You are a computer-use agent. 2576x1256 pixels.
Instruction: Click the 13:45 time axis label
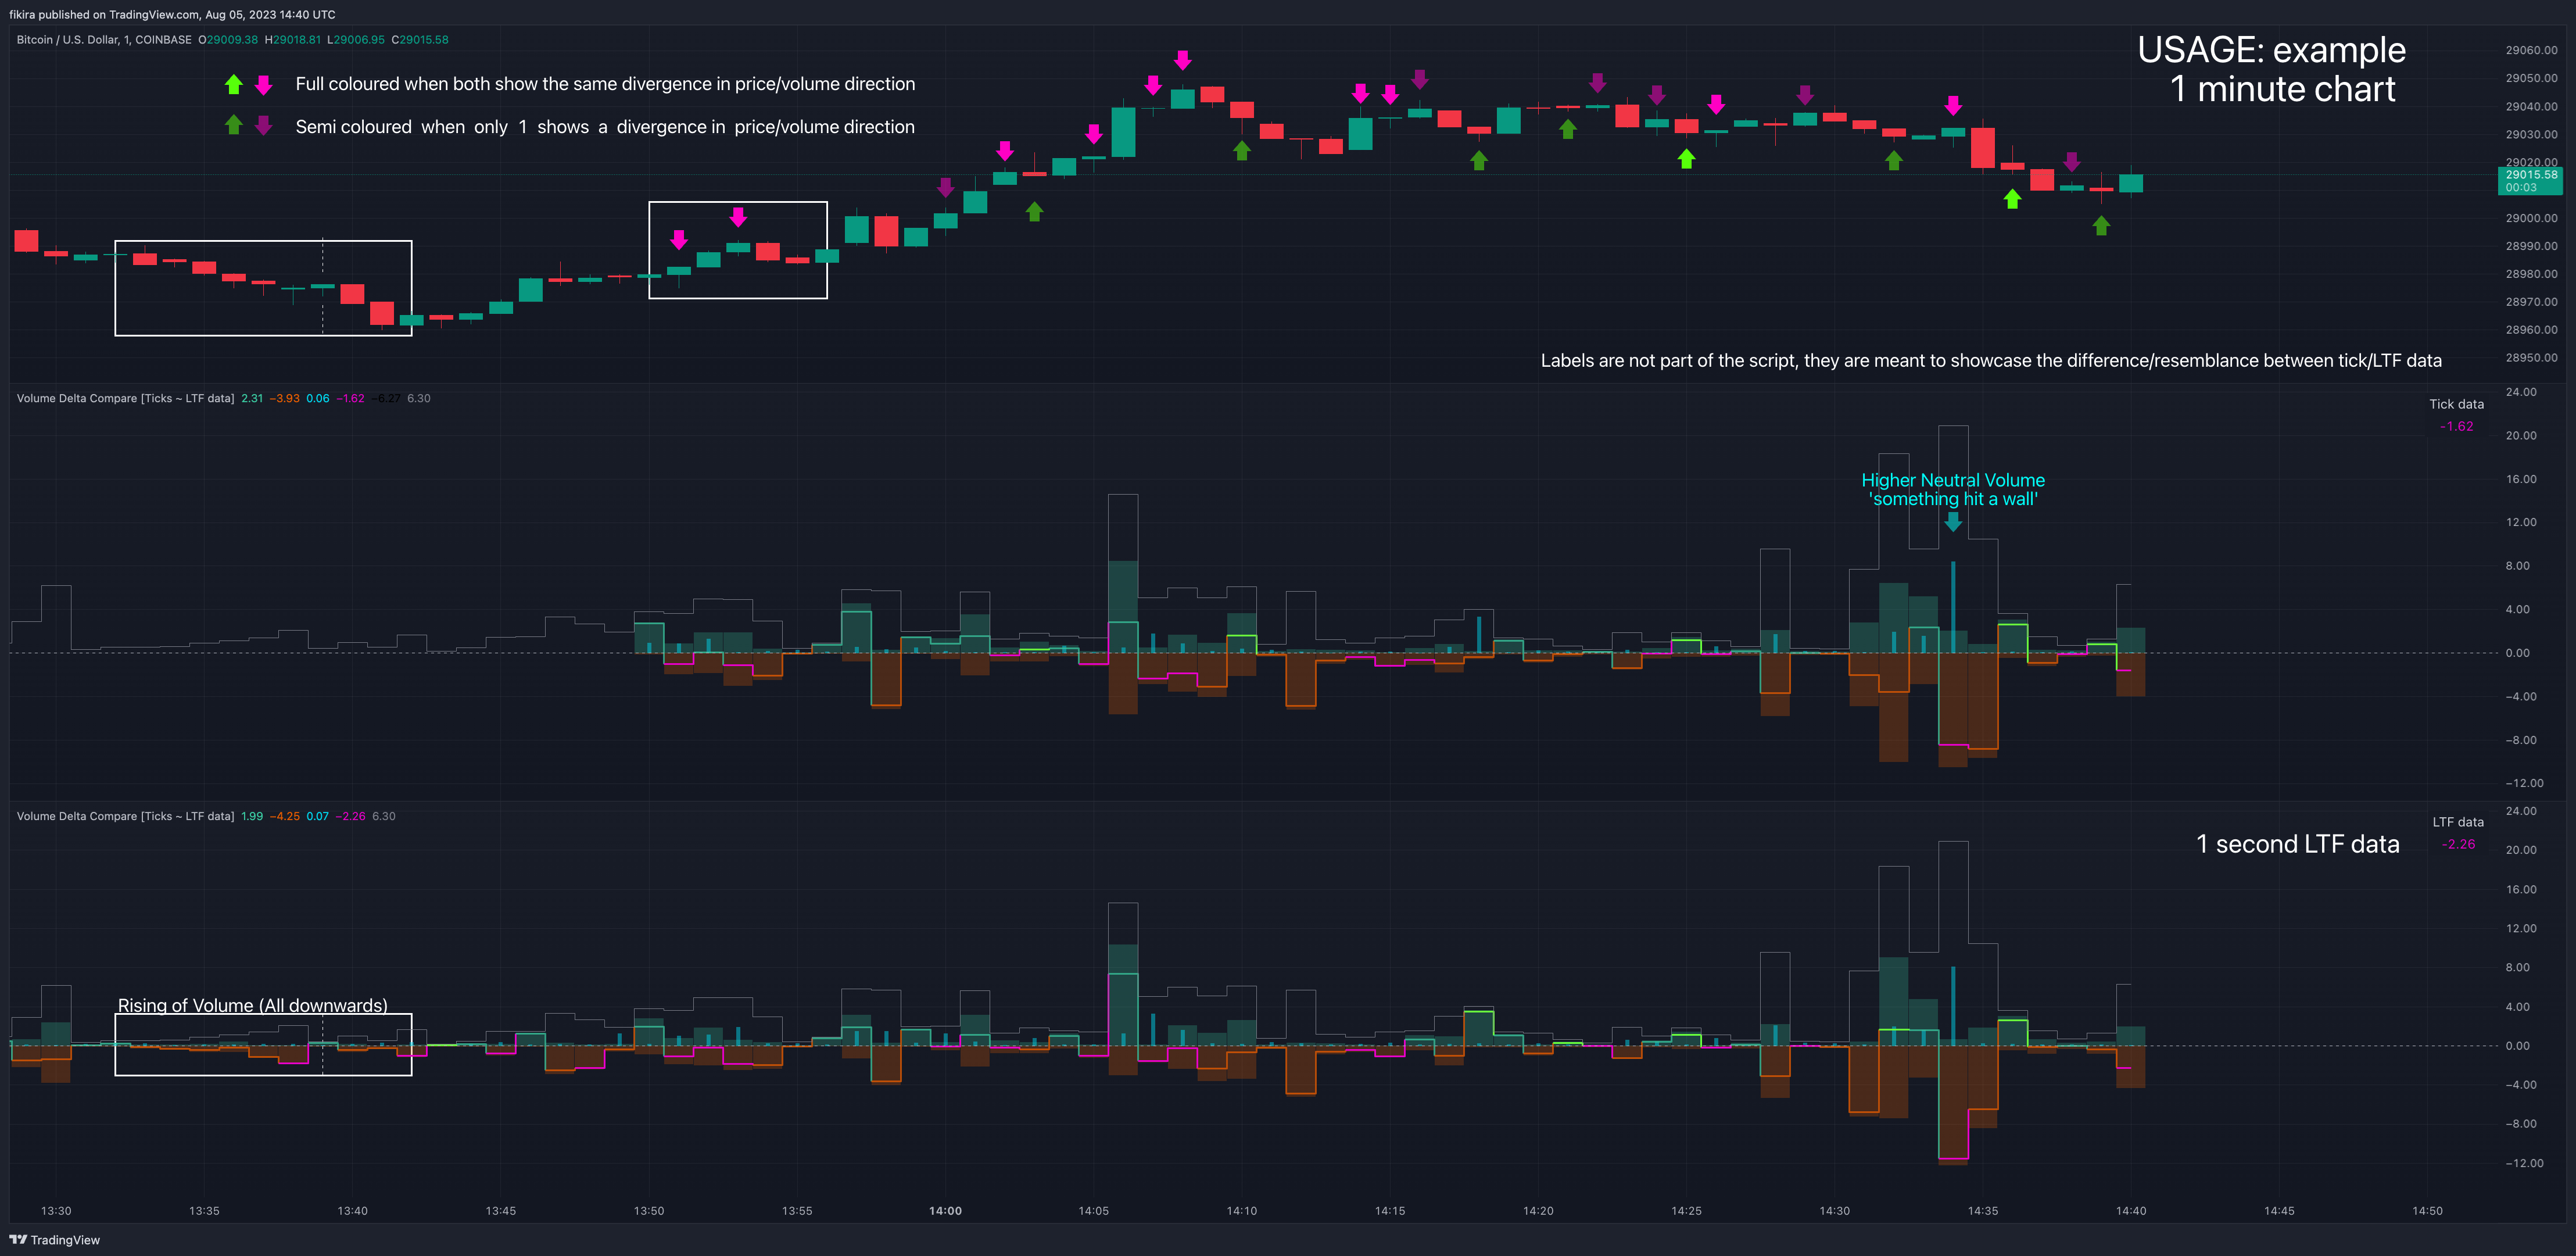pyautogui.click(x=501, y=1211)
